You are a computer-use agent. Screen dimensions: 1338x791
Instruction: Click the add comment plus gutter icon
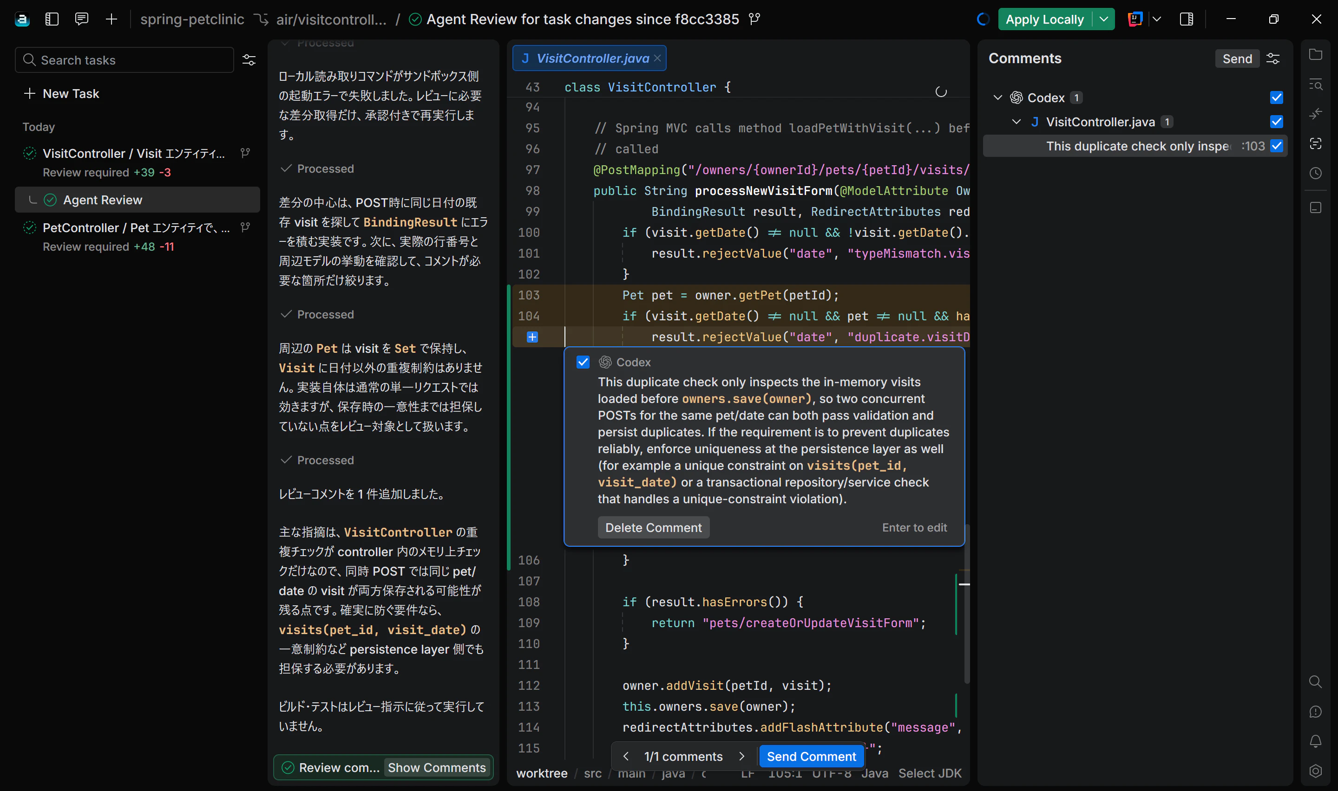(532, 337)
